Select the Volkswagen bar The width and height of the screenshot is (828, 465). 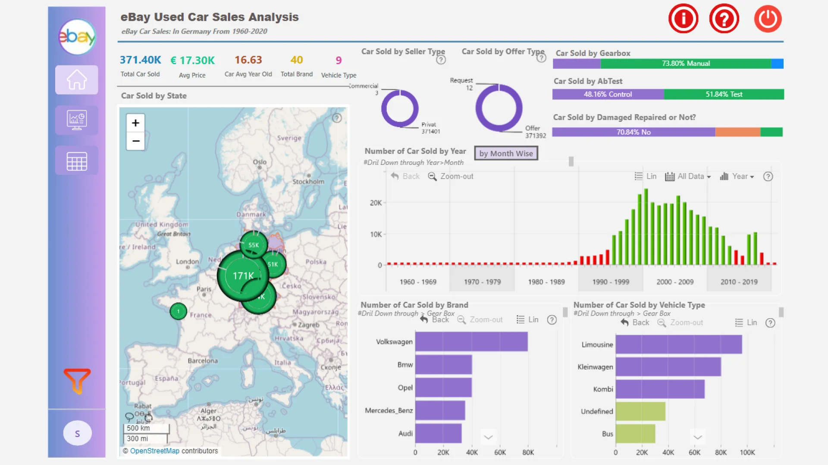tap(471, 341)
